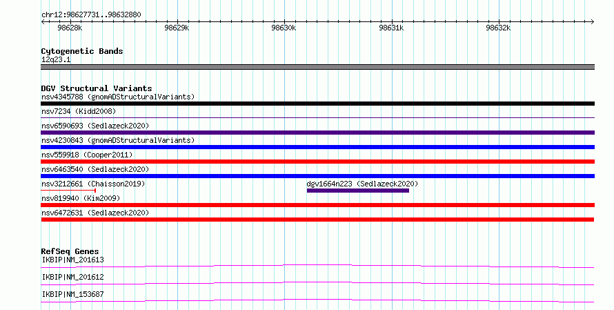This screenshot has height=310, width=614.
Task: Click the nsv819940 (Kim2009) label
Action: tap(81, 198)
